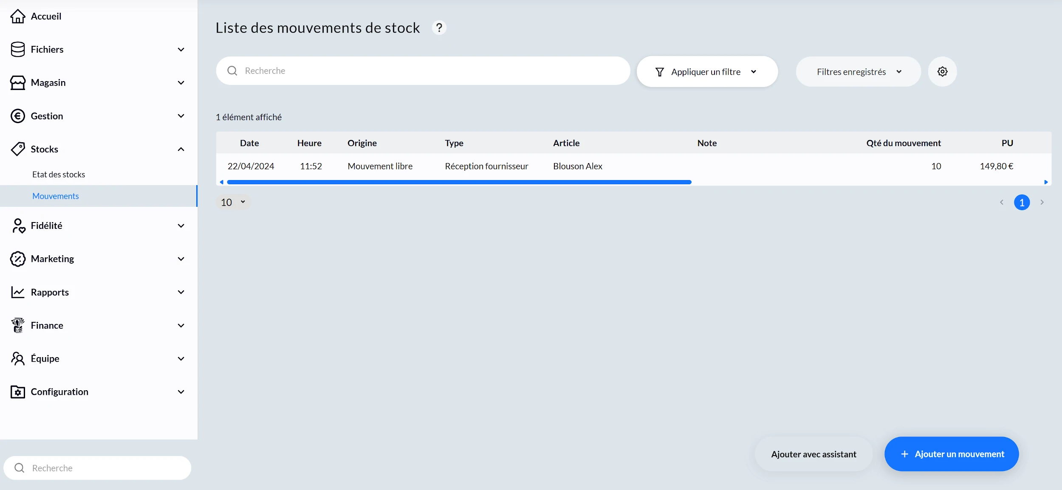Screen dimensions: 1062x490
Task: Go to Accueil menu entry
Action: 46,16
